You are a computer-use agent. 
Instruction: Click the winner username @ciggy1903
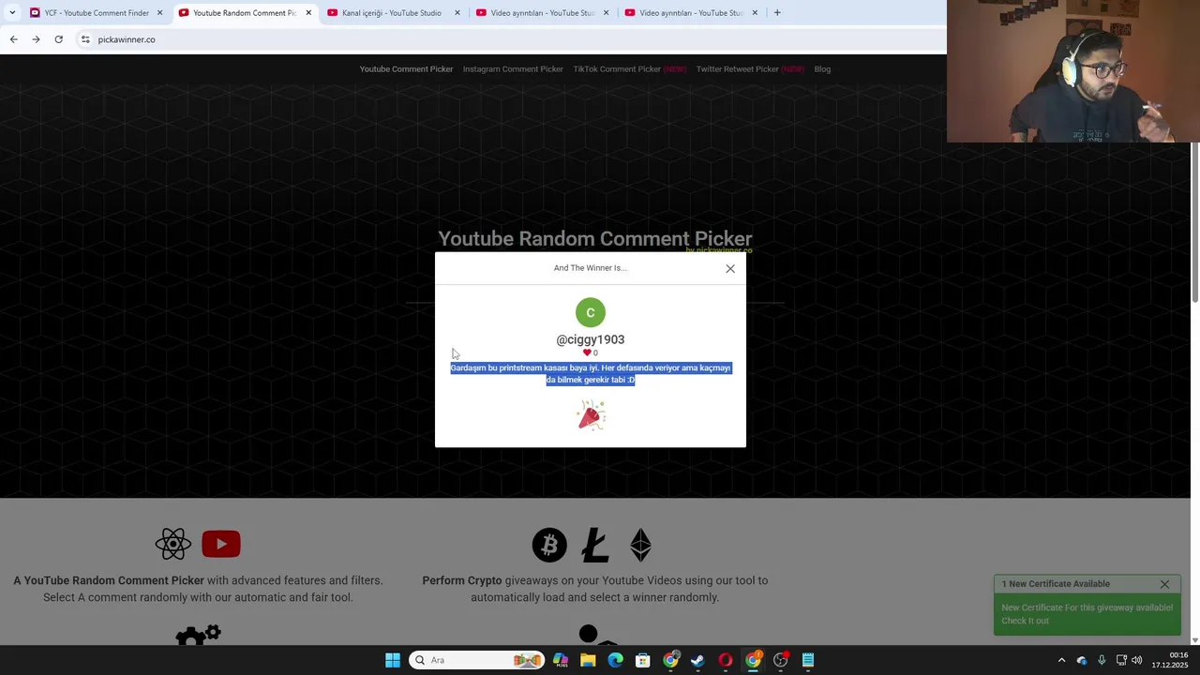point(591,339)
